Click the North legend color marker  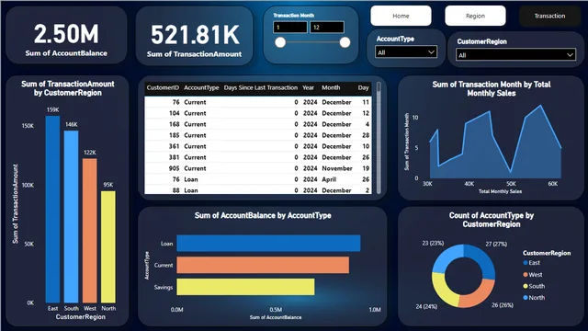click(526, 298)
